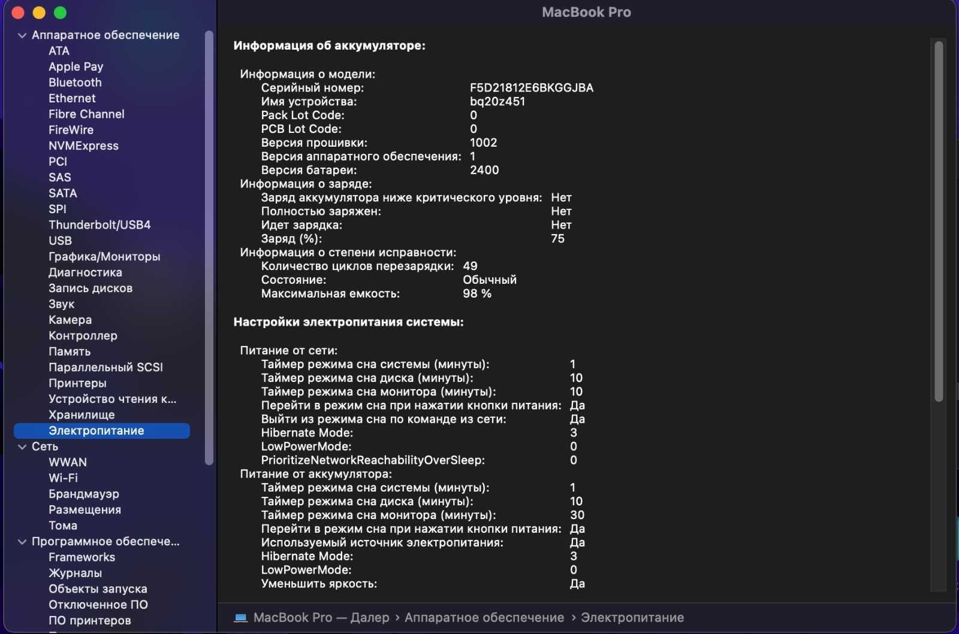Open the PCI entry
This screenshot has height=634, width=959.
58,162
